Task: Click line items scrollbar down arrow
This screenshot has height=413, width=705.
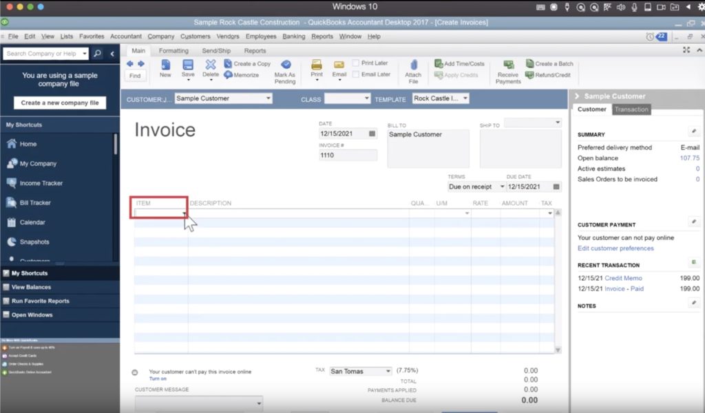Action: 558,350
